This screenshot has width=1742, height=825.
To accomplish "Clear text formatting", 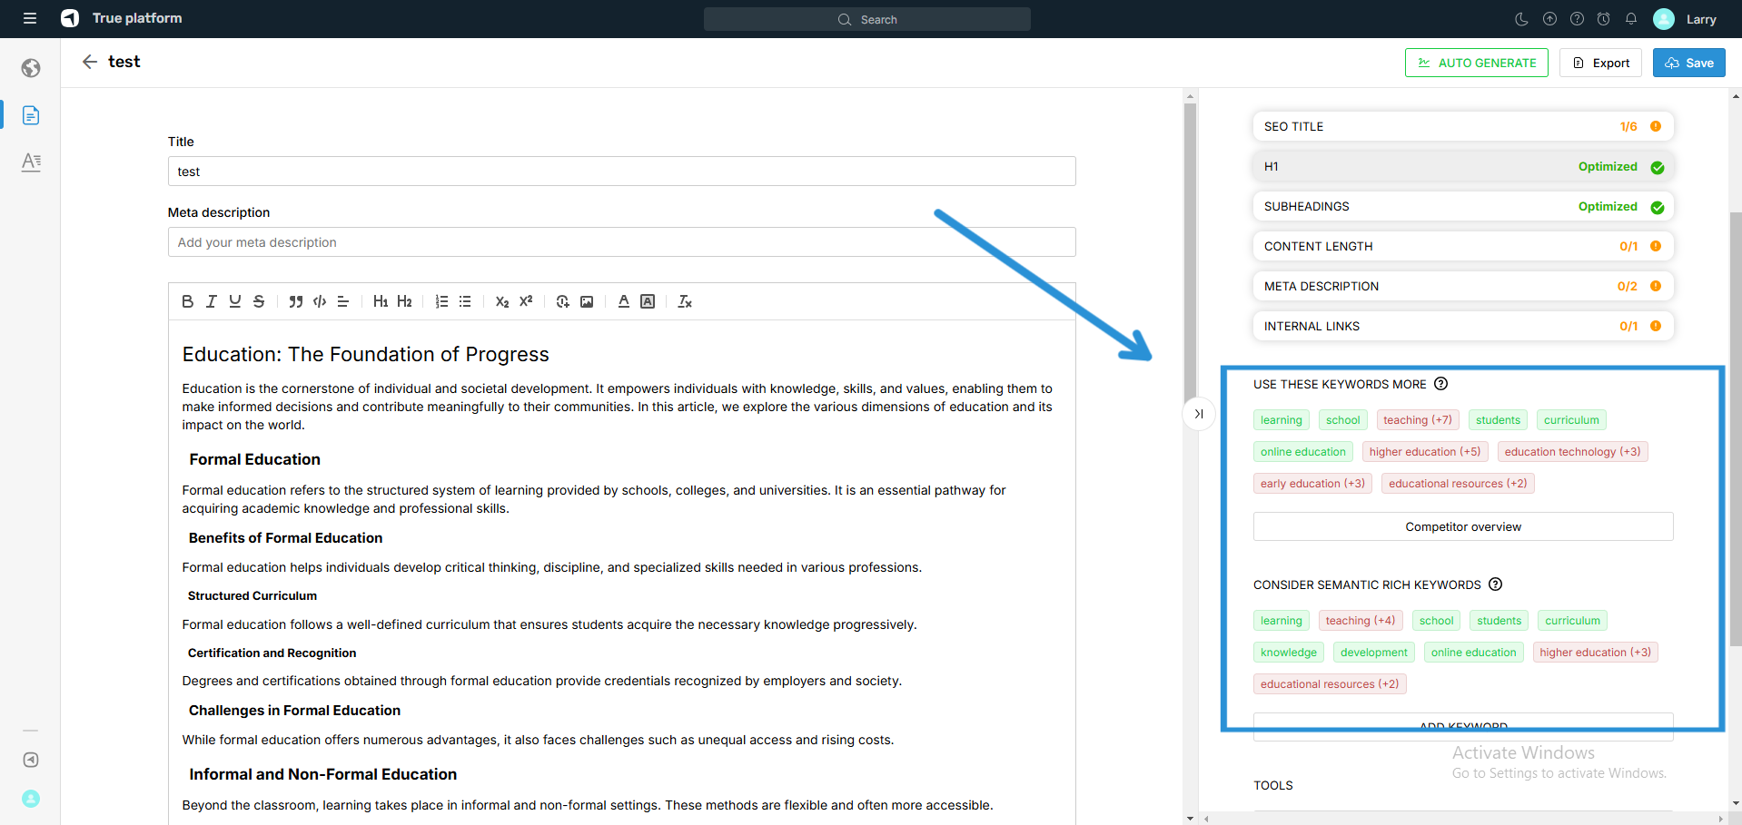I will (x=685, y=301).
